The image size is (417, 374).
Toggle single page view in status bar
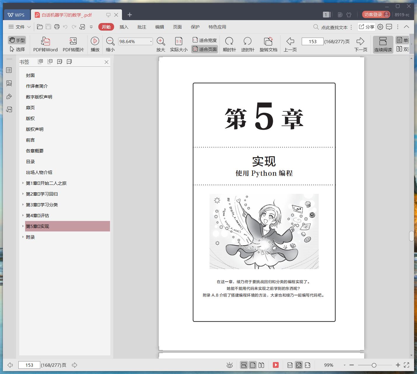coord(253,365)
